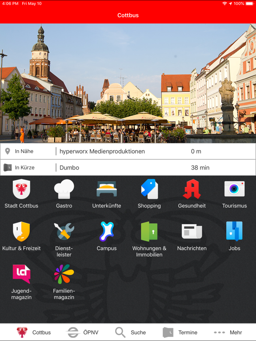256x341 pixels.
Task: Open the Gastro chef hat icon
Action: point(64,189)
